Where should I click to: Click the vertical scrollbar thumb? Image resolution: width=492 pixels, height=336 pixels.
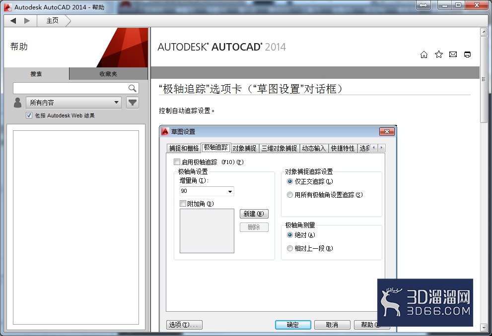tap(484, 79)
